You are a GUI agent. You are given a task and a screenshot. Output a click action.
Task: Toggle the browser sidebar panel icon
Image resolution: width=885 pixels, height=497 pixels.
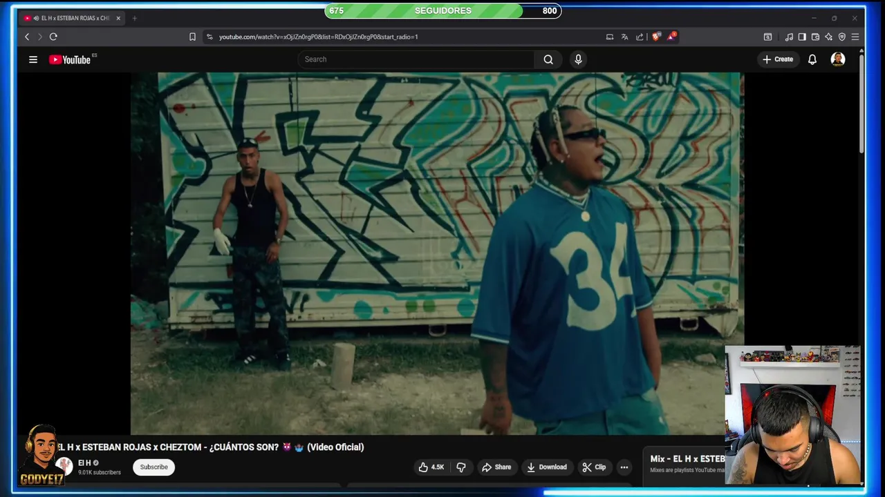click(x=802, y=37)
